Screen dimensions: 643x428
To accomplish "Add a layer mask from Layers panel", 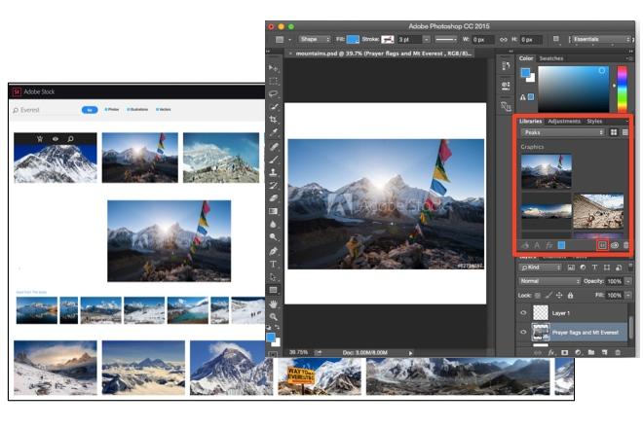I will tap(565, 352).
